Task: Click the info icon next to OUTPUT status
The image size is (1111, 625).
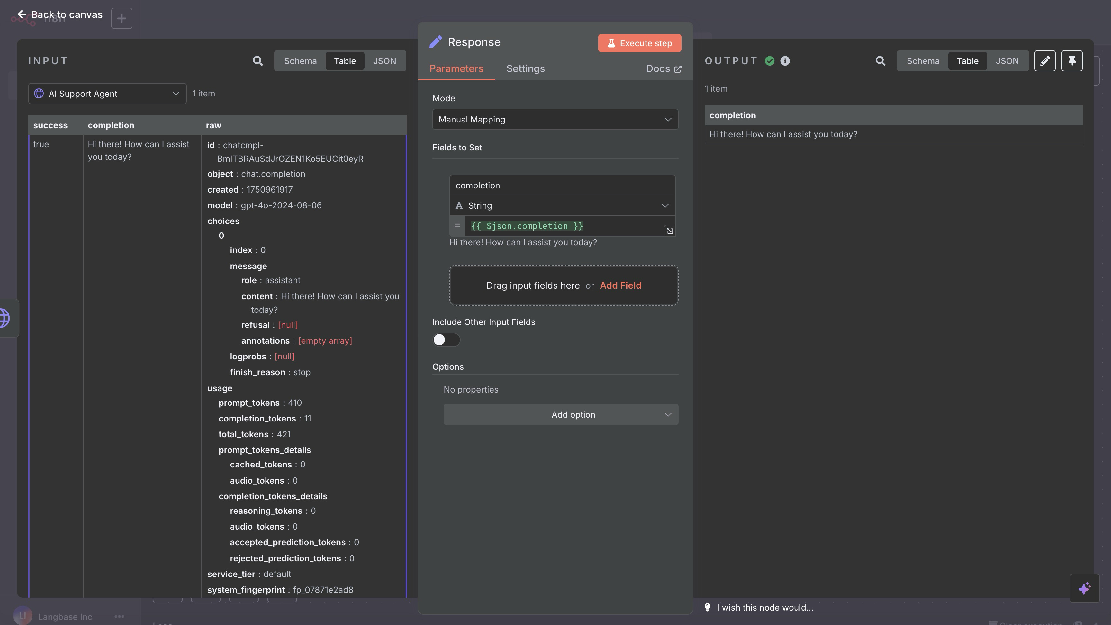Action: (x=784, y=61)
